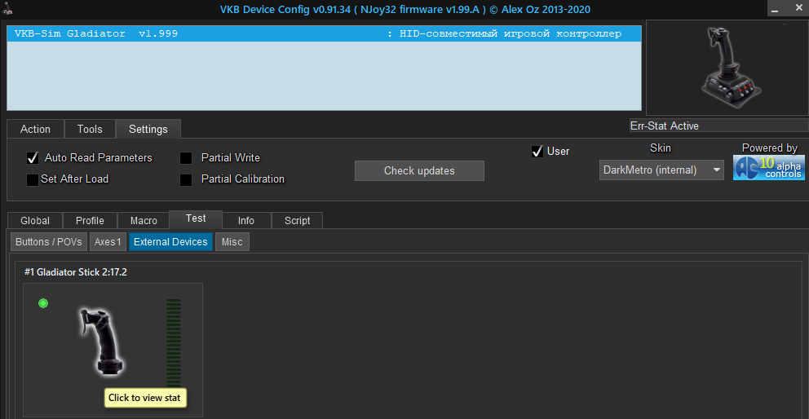809x419 pixels.
Task: Click the Check updates button
Action: click(419, 171)
